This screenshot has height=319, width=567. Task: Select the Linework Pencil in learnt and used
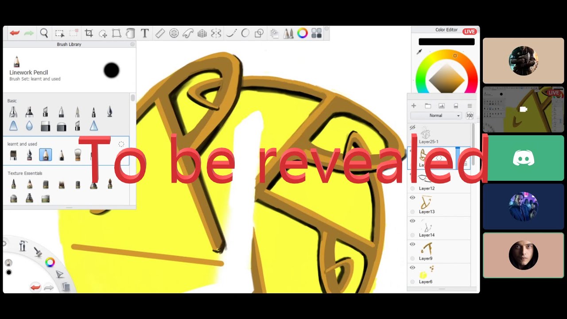45,155
